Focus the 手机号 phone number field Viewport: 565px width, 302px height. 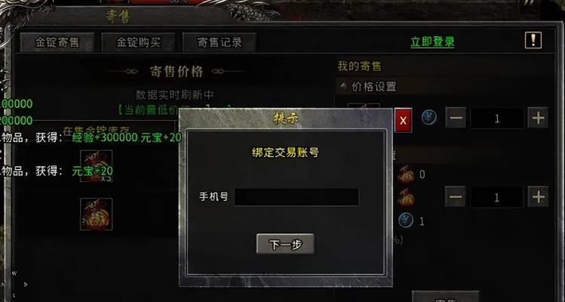click(296, 197)
